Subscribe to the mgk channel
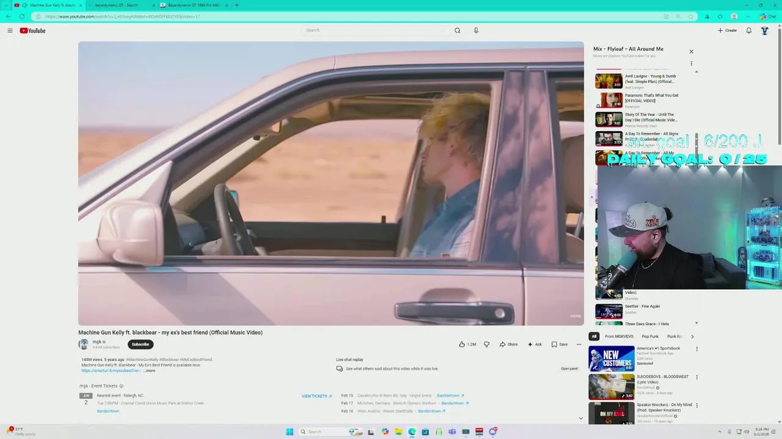 click(141, 344)
